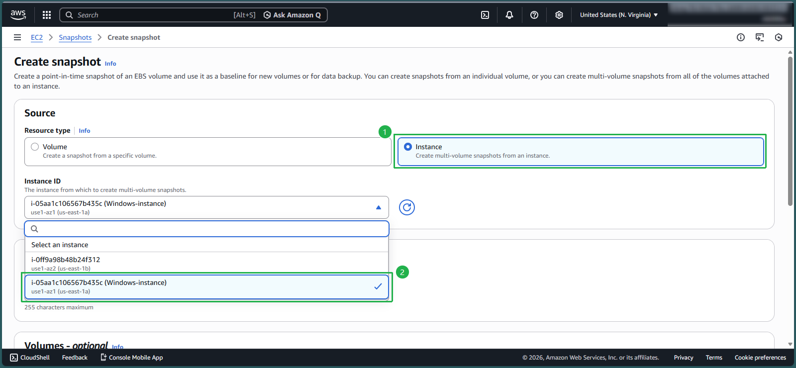Open Info link beside Volumes - optional
Viewport: 796px width, 368px height.
[x=117, y=347]
